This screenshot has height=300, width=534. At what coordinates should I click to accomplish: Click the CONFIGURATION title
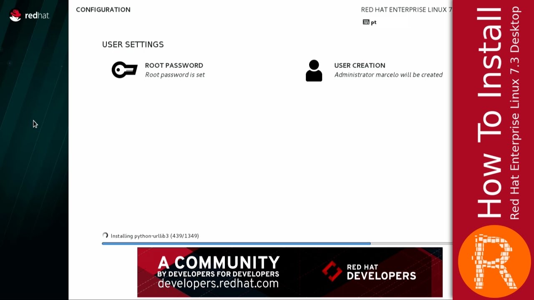tap(103, 10)
